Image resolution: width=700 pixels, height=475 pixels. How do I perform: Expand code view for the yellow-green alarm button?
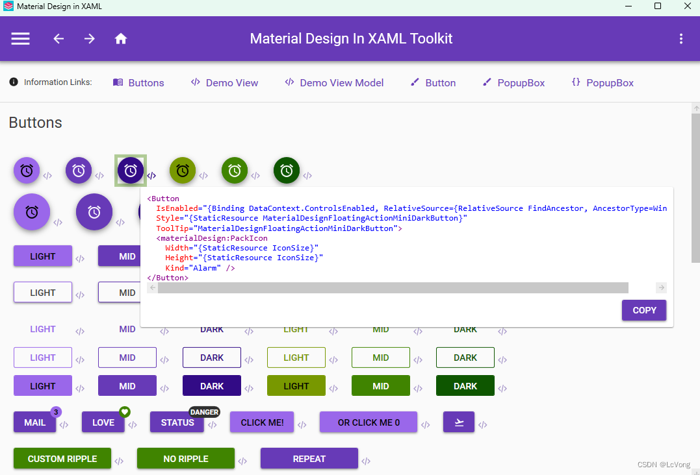point(203,175)
